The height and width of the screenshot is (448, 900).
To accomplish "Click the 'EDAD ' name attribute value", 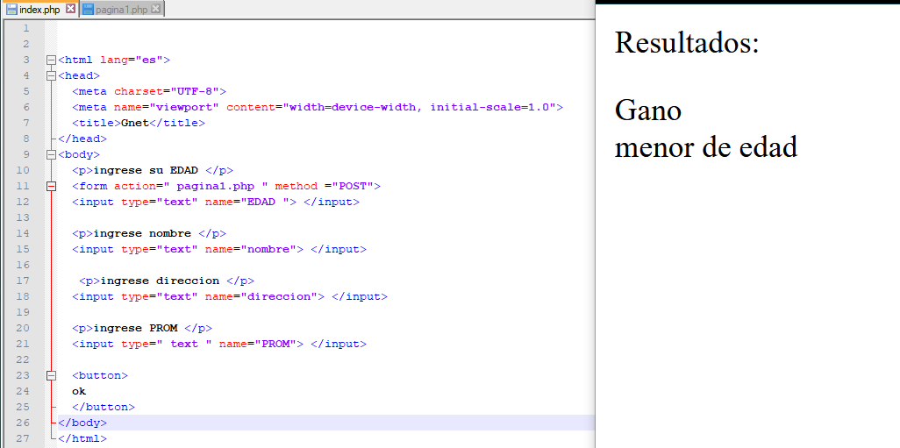I will [268, 202].
